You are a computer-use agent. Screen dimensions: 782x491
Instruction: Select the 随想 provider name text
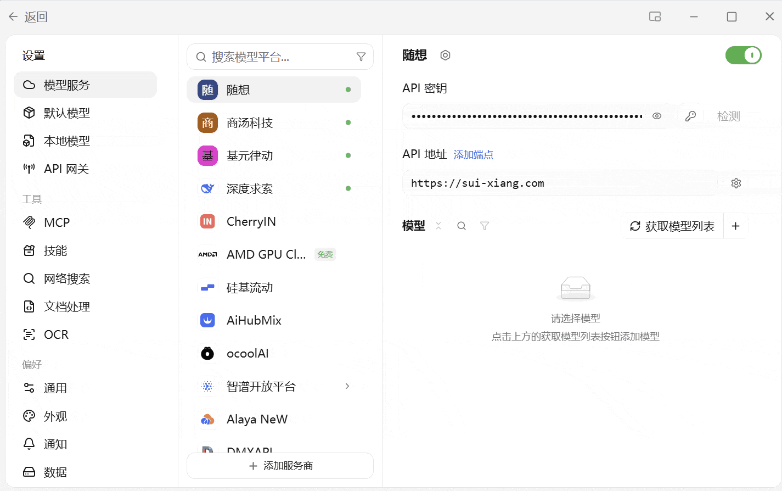pos(238,90)
